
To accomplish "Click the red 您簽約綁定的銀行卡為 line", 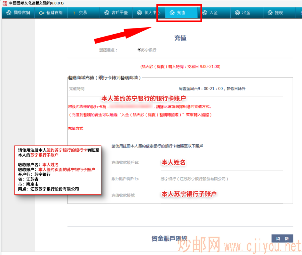I will pos(140,106).
